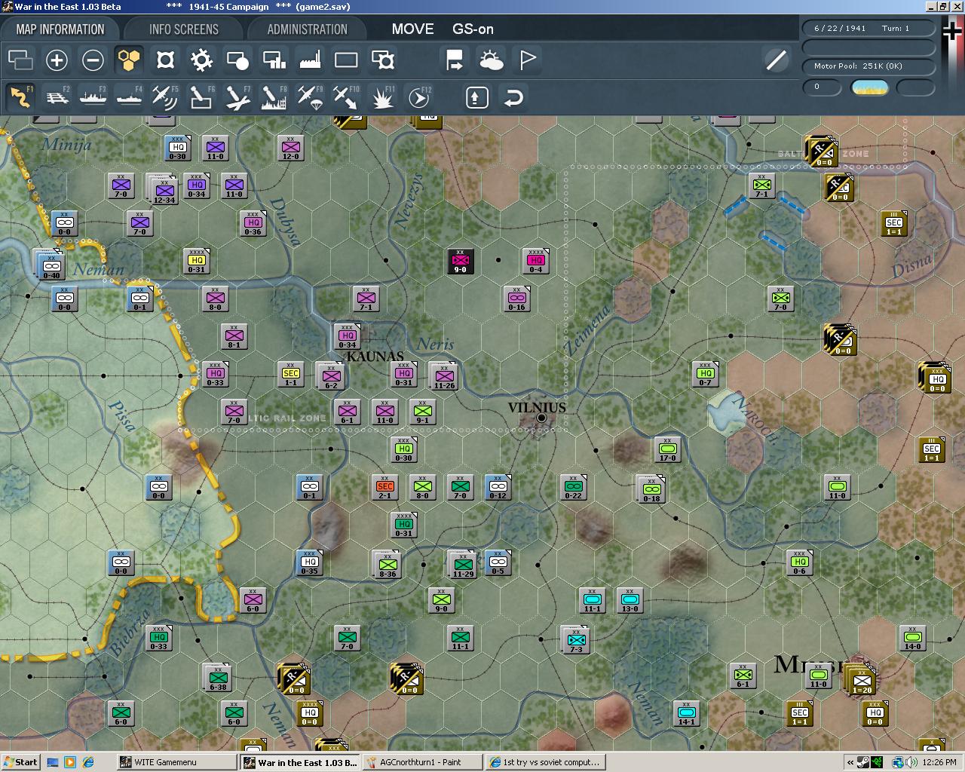Select the orange SEC 2-1 unit
This screenshot has width=965, height=772.
pyautogui.click(x=384, y=487)
